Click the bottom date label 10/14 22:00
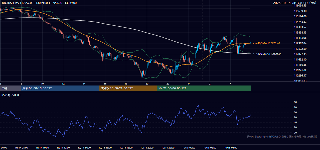Viewport: 320px width, 150px height. click(168, 148)
